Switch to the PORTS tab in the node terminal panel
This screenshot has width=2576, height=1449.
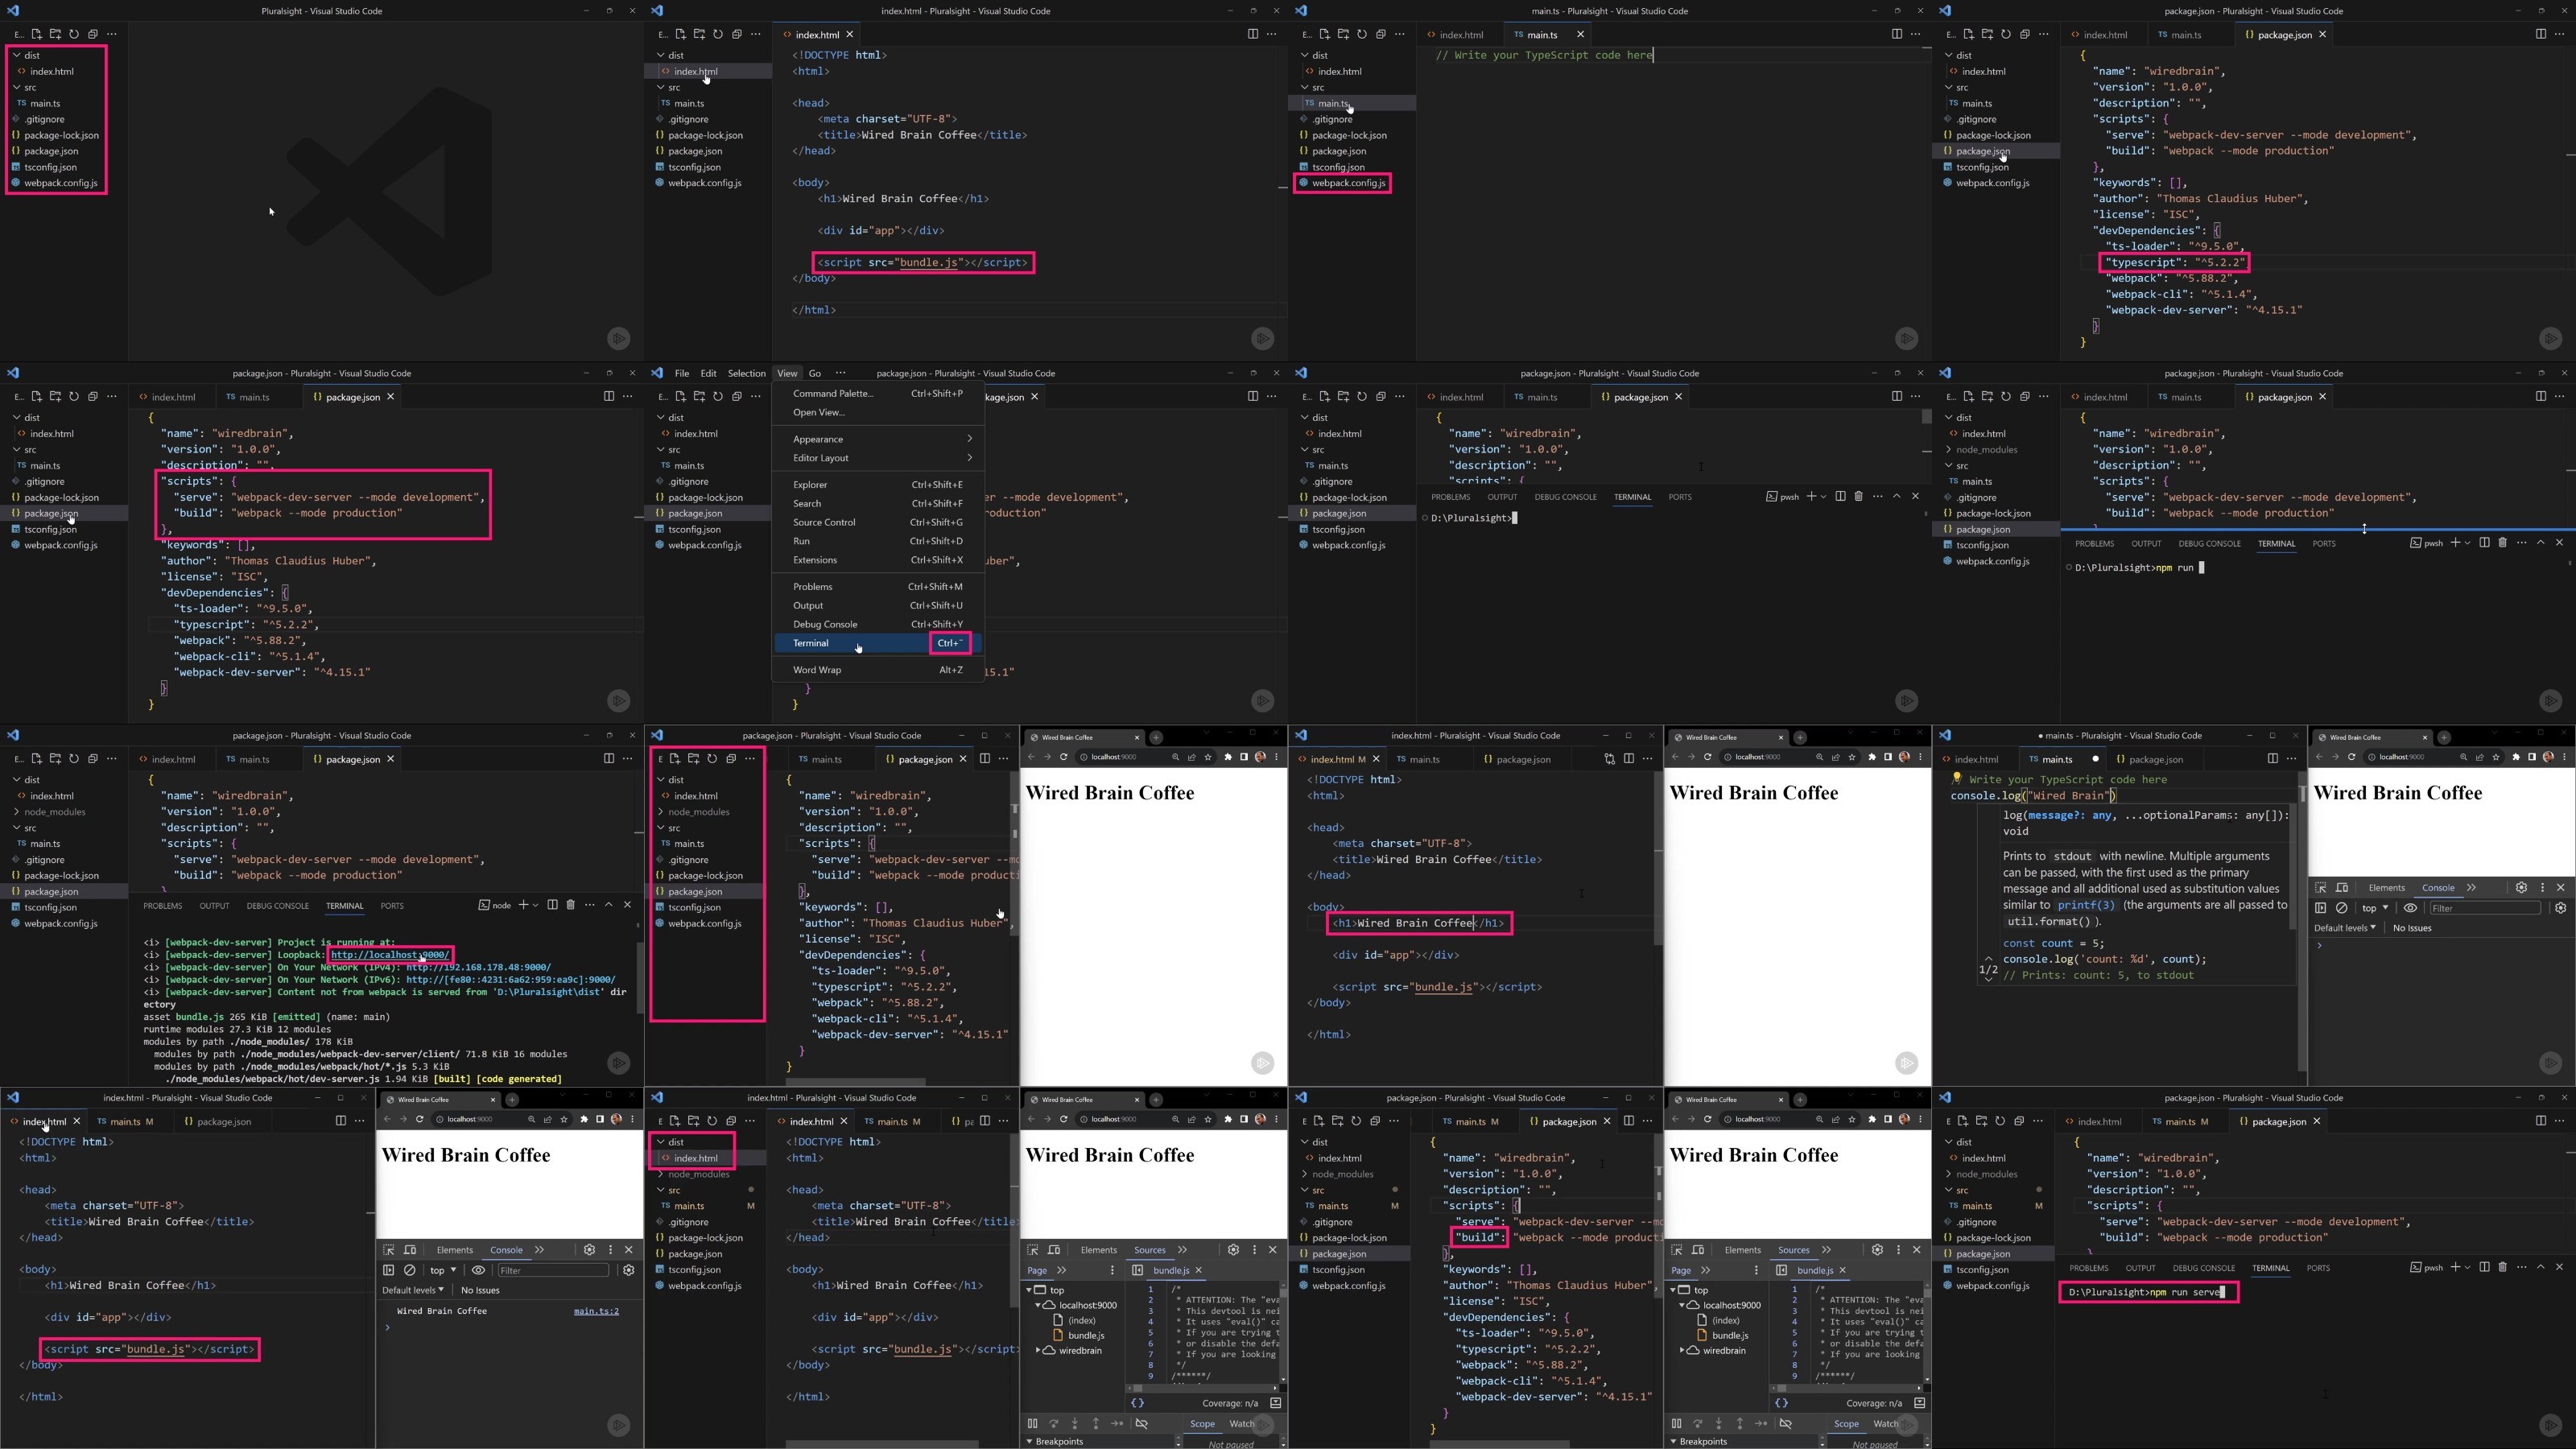(392, 906)
